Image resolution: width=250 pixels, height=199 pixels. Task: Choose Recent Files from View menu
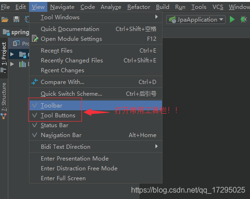[x=96, y=51]
